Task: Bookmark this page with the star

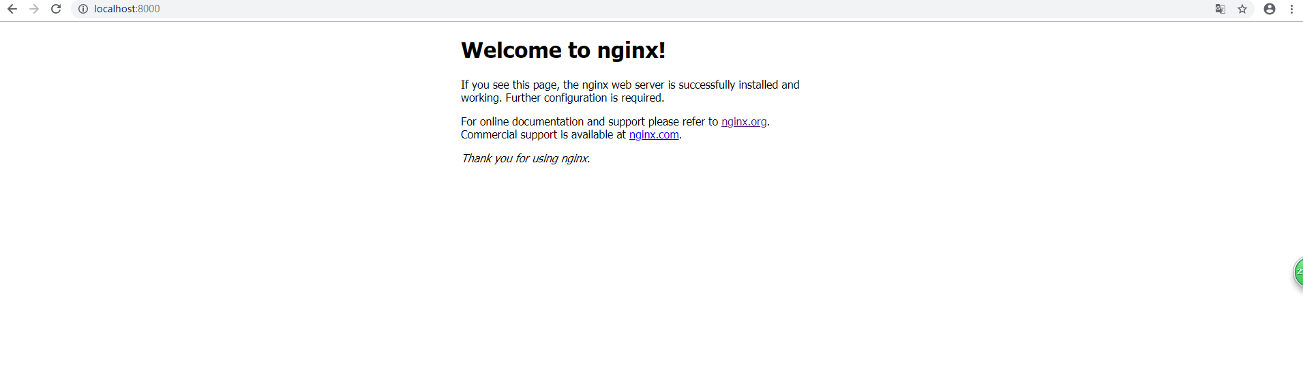Action: point(1242,9)
